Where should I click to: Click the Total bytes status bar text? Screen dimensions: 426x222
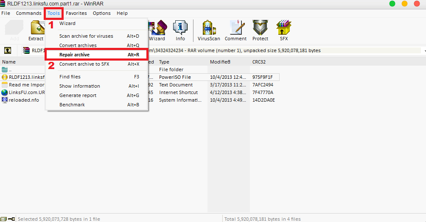(x=263, y=219)
